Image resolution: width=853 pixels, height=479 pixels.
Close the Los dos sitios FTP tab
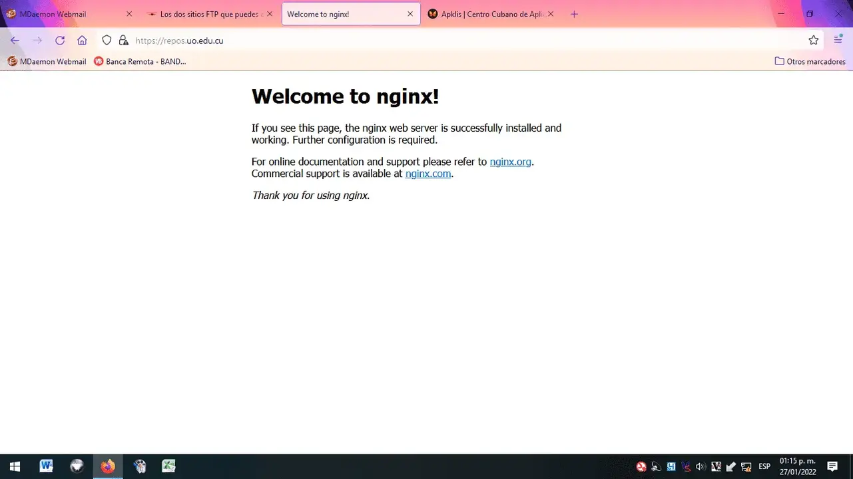pyautogui.click(x=270, y=14)
